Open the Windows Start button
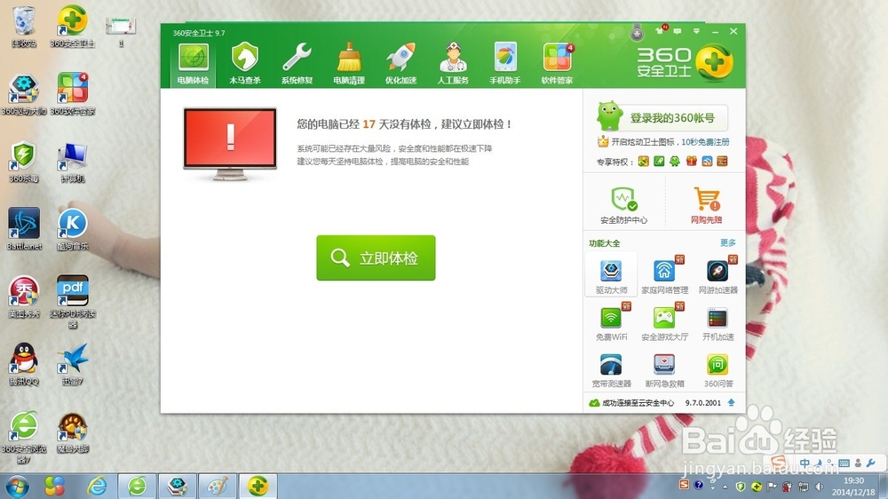Screen dimensions: 888x499 coord(18,486)
